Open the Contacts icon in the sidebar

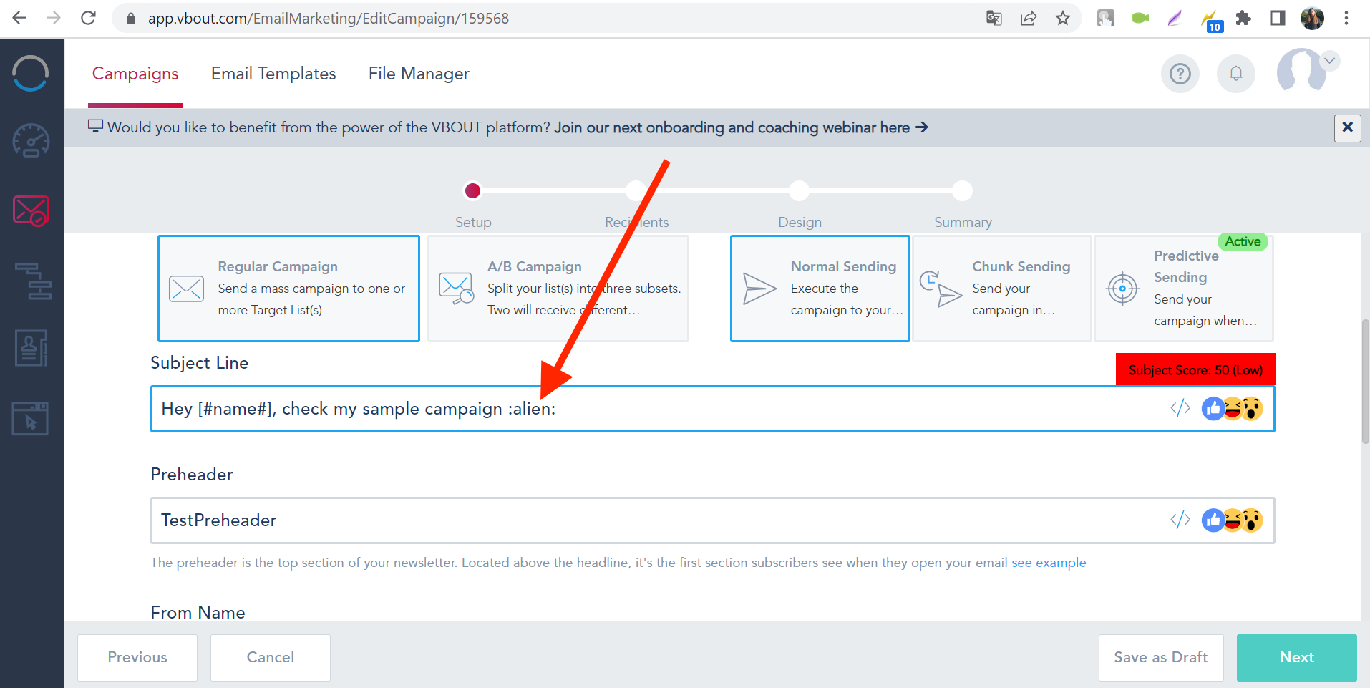coord(31,348)
